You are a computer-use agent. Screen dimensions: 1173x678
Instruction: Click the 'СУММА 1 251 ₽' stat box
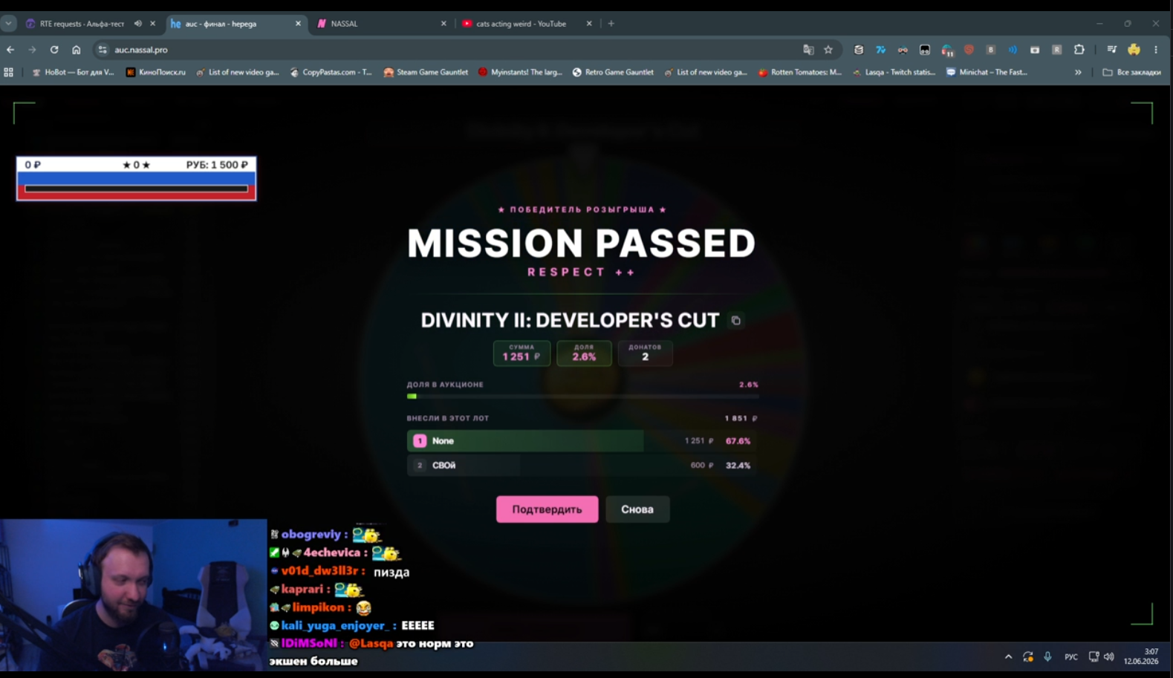tap(521, 353)
